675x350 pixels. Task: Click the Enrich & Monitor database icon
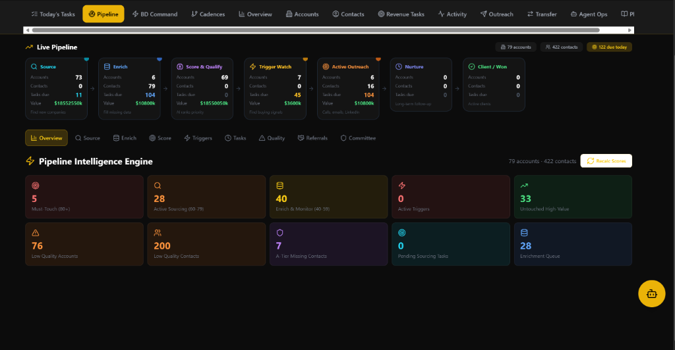[279, 186]
